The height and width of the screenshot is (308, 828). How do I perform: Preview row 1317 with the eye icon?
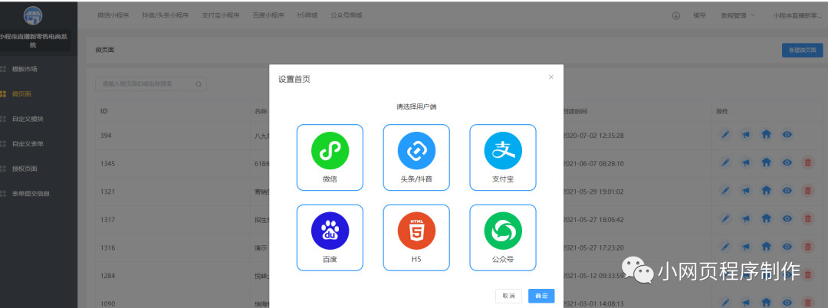pyautogui.click(x=787, y=219)
